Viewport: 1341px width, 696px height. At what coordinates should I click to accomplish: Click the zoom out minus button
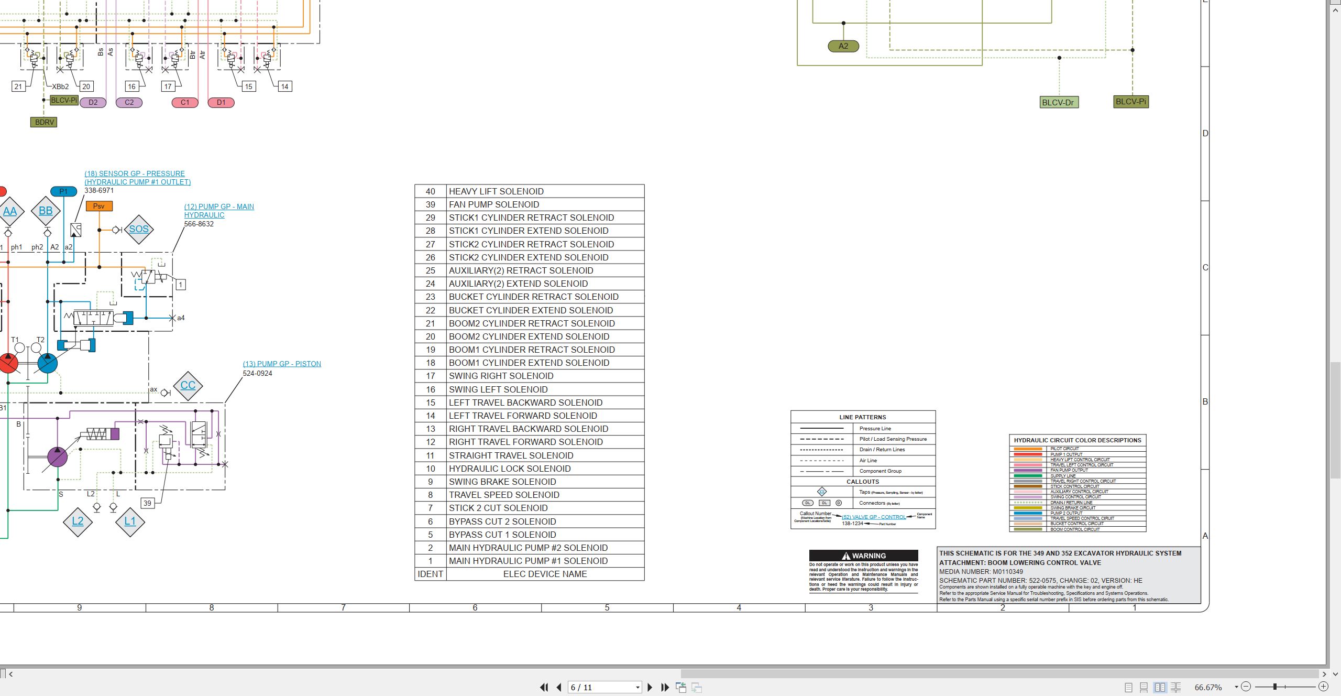pyautogui.click(x=1246, y=687)
